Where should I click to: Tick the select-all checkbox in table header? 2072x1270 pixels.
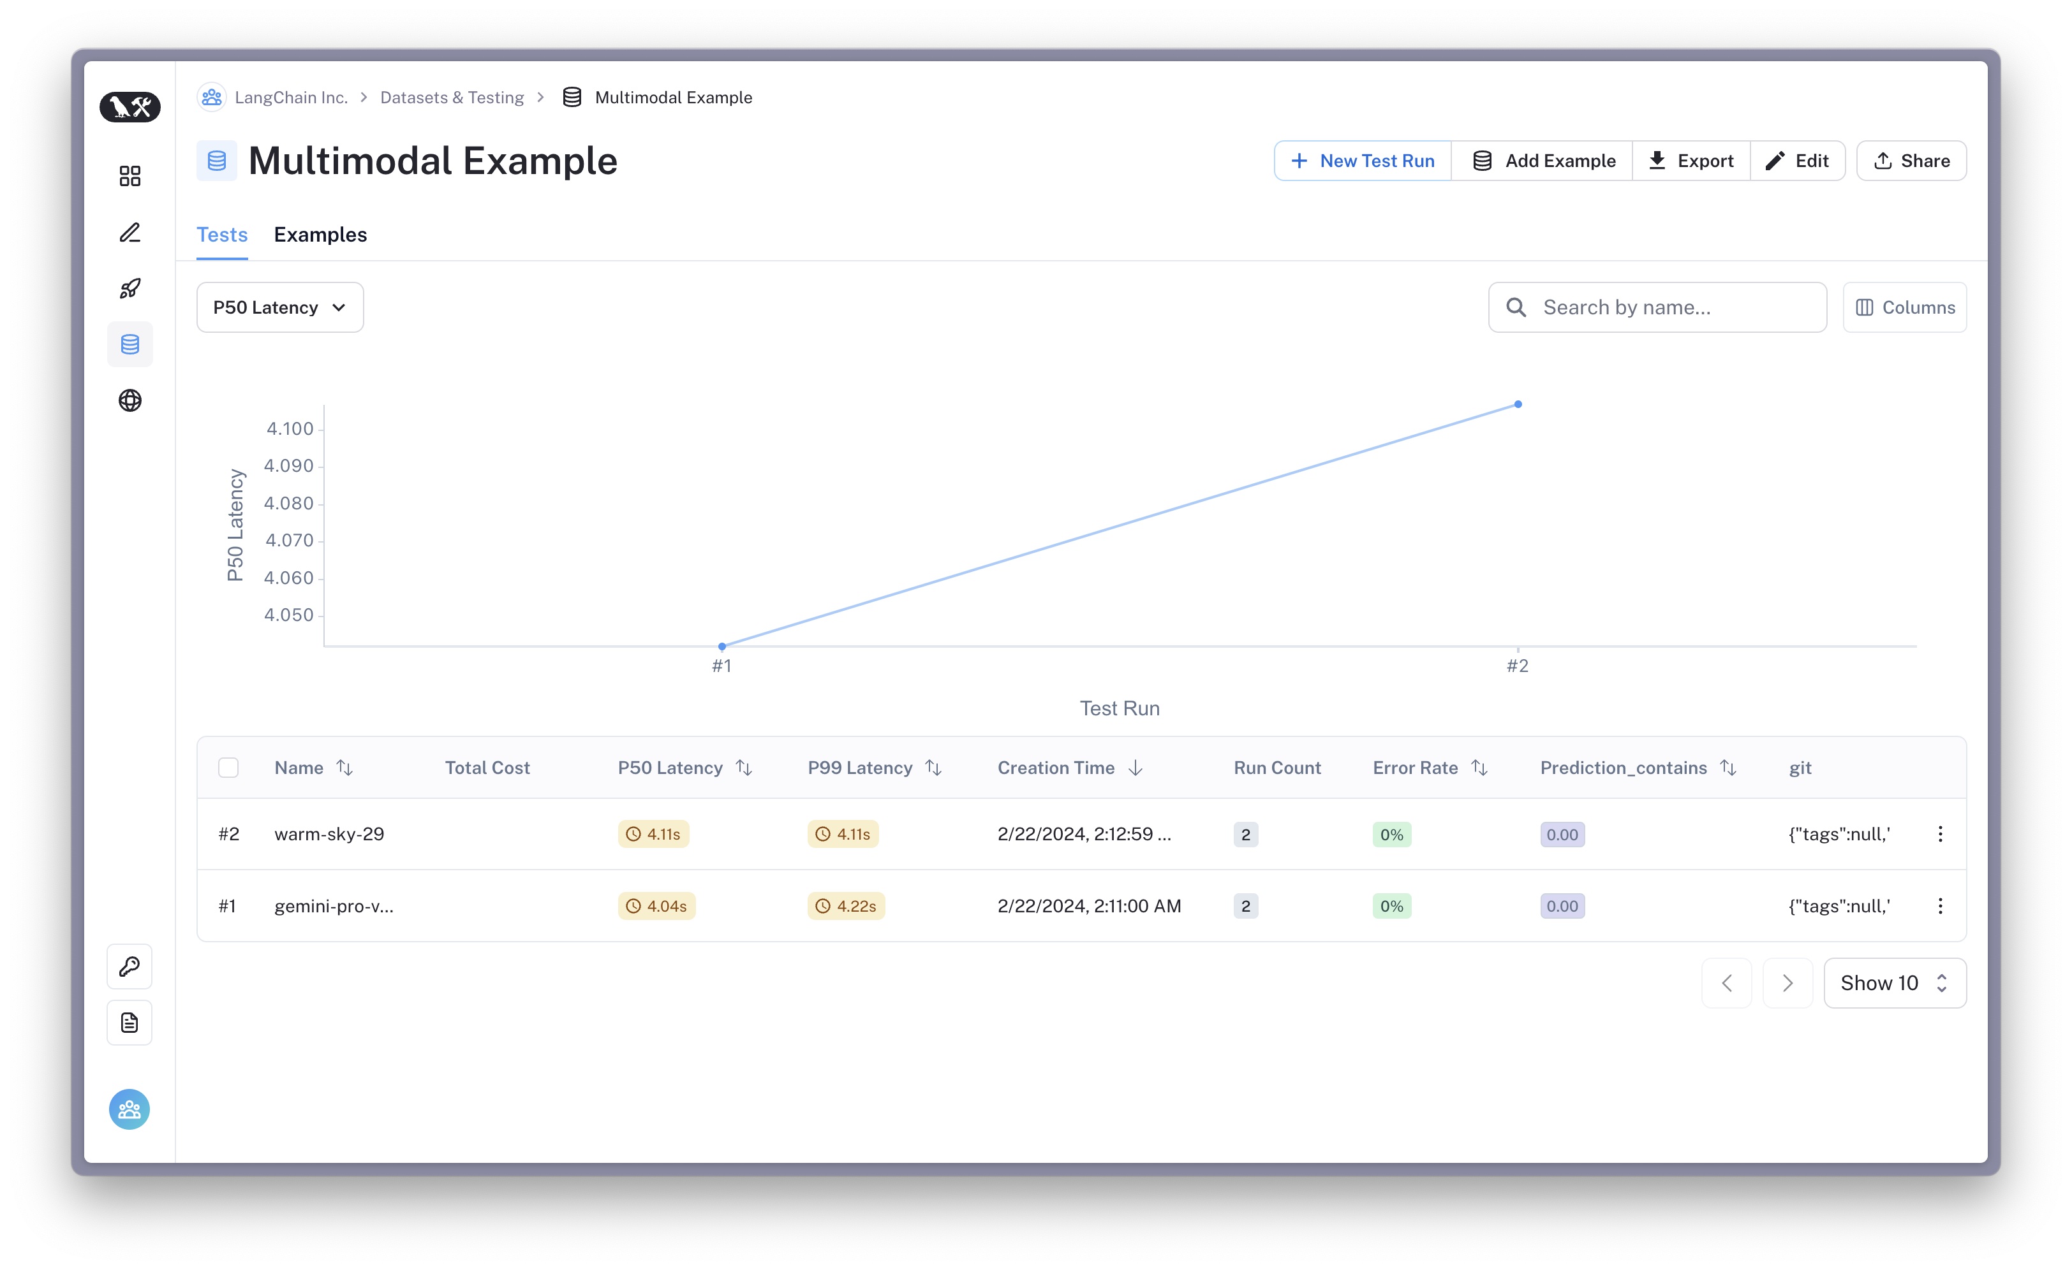pos(229,768)
